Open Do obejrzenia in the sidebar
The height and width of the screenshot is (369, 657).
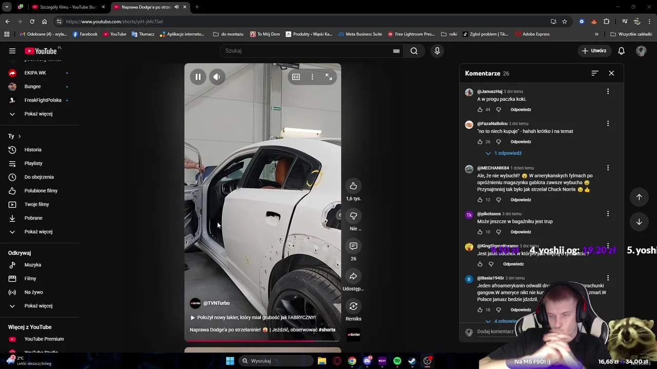39,177
